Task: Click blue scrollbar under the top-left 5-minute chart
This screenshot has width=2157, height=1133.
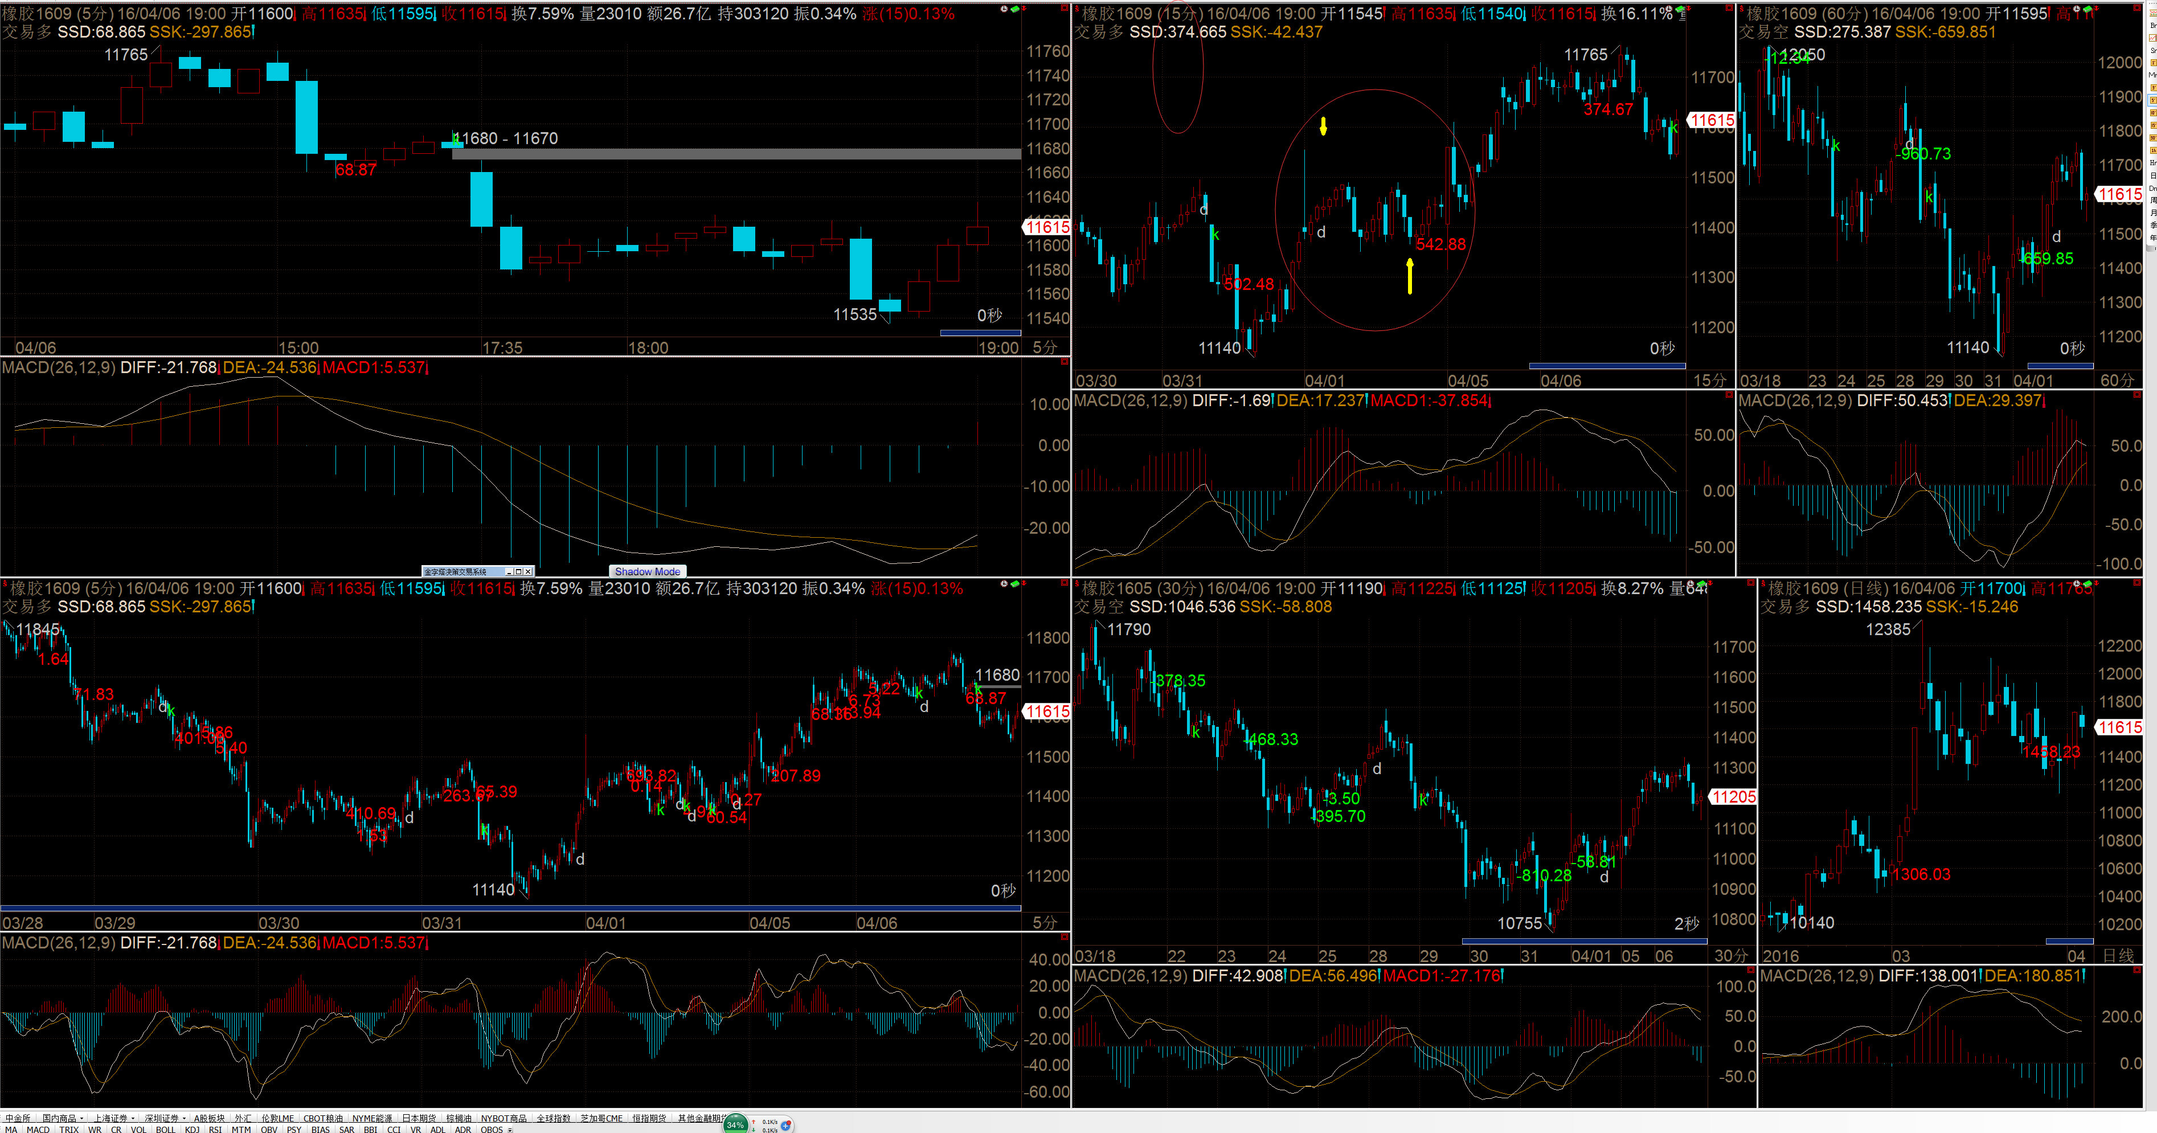Action: coord(980,333)
